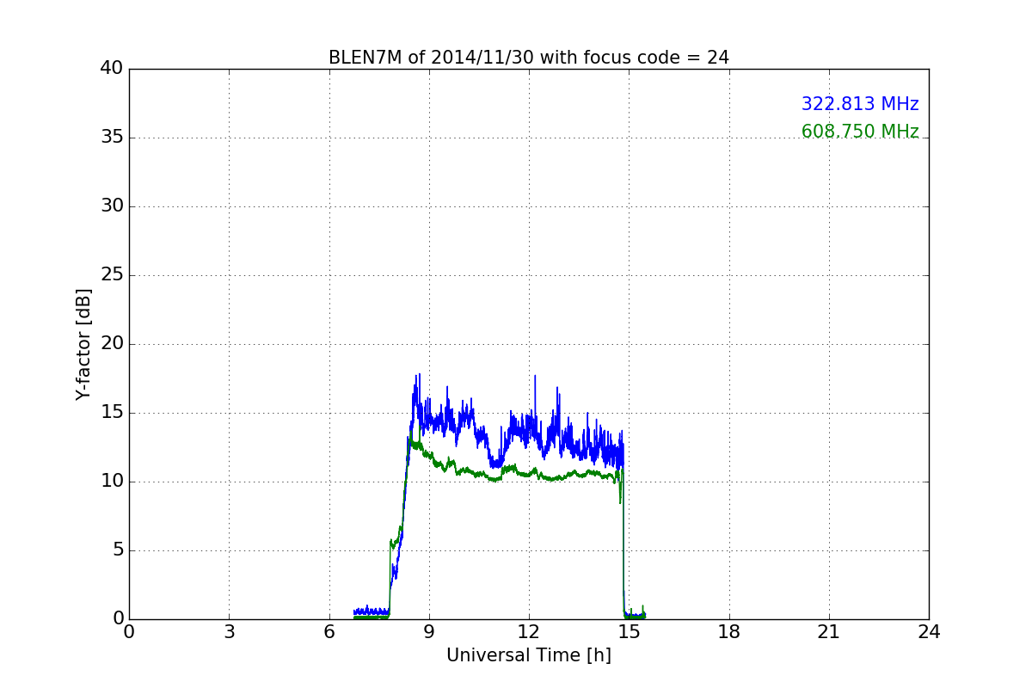Click the x-axis tick label 0
The height and width of the screenshot is (688, 1032).
pos(129,632)
